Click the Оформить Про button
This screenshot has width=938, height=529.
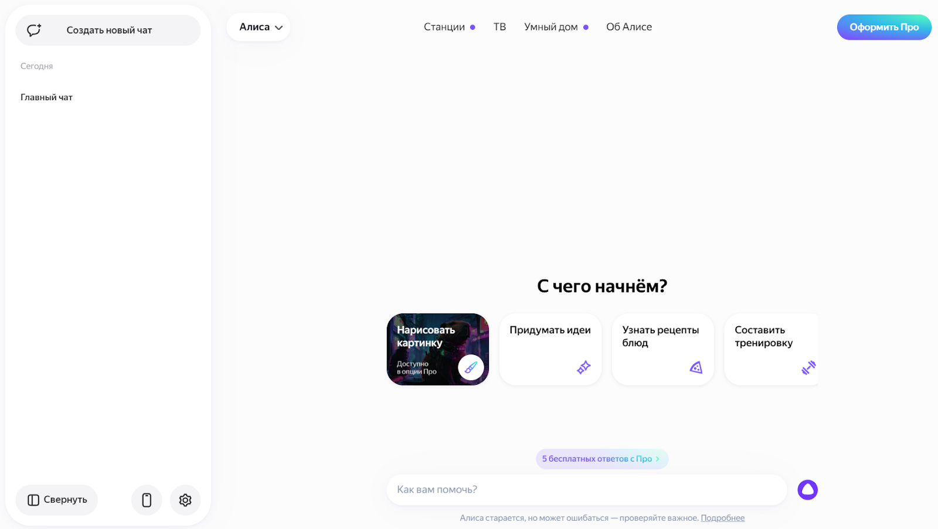tap(884, 27)
